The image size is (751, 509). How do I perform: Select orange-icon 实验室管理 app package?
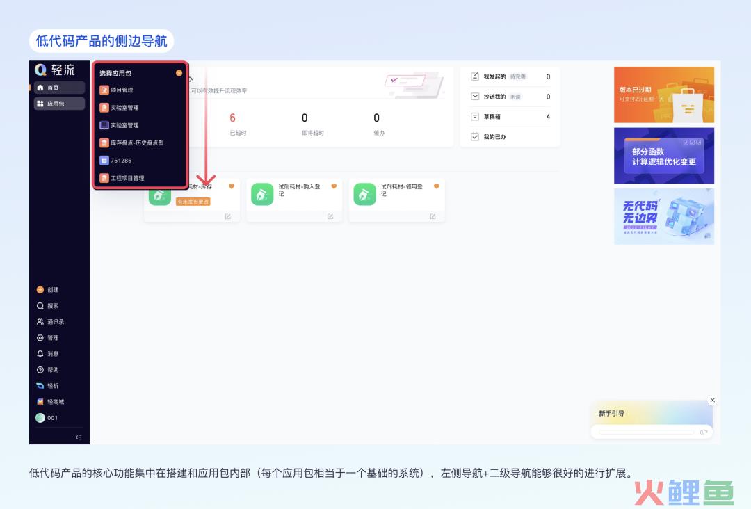point(120,108)
